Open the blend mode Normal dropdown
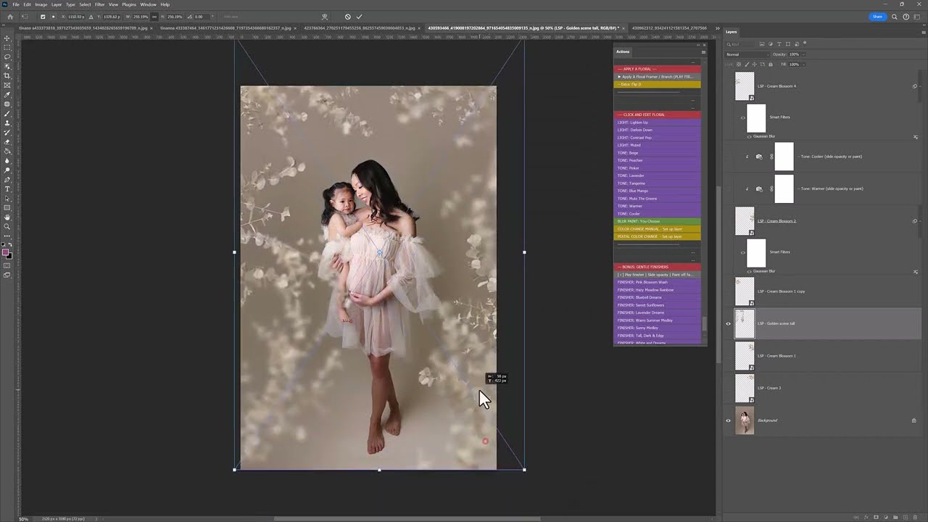The width and height of the screenshot is (928, 522). (747, 54)
